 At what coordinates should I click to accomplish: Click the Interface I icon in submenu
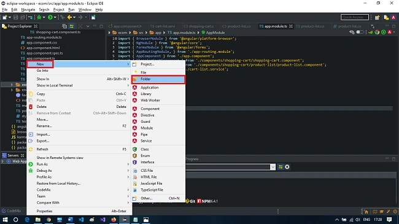[135, 162]
